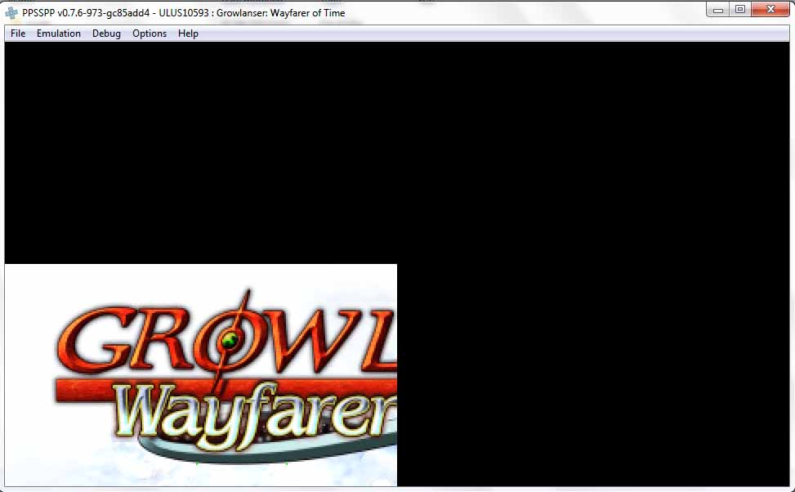Show the Help menu

coord(188,34)
